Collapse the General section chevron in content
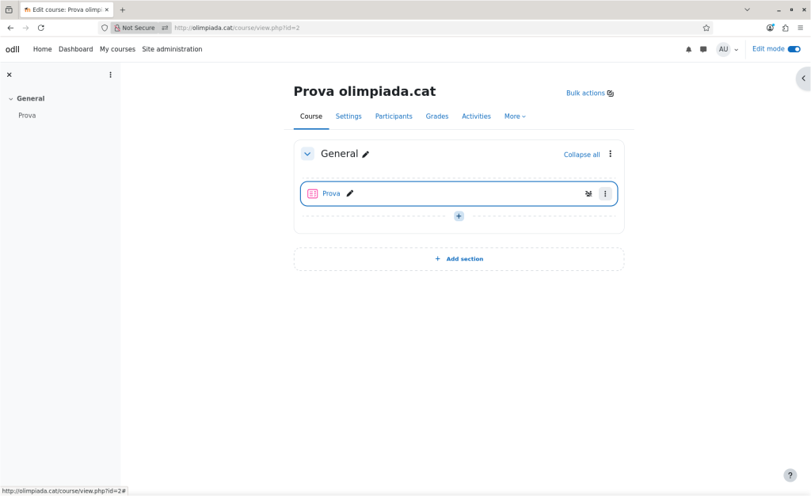 click(x=307, y=154)
